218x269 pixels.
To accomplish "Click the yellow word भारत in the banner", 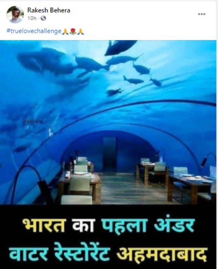I will [x=45, y=225].
